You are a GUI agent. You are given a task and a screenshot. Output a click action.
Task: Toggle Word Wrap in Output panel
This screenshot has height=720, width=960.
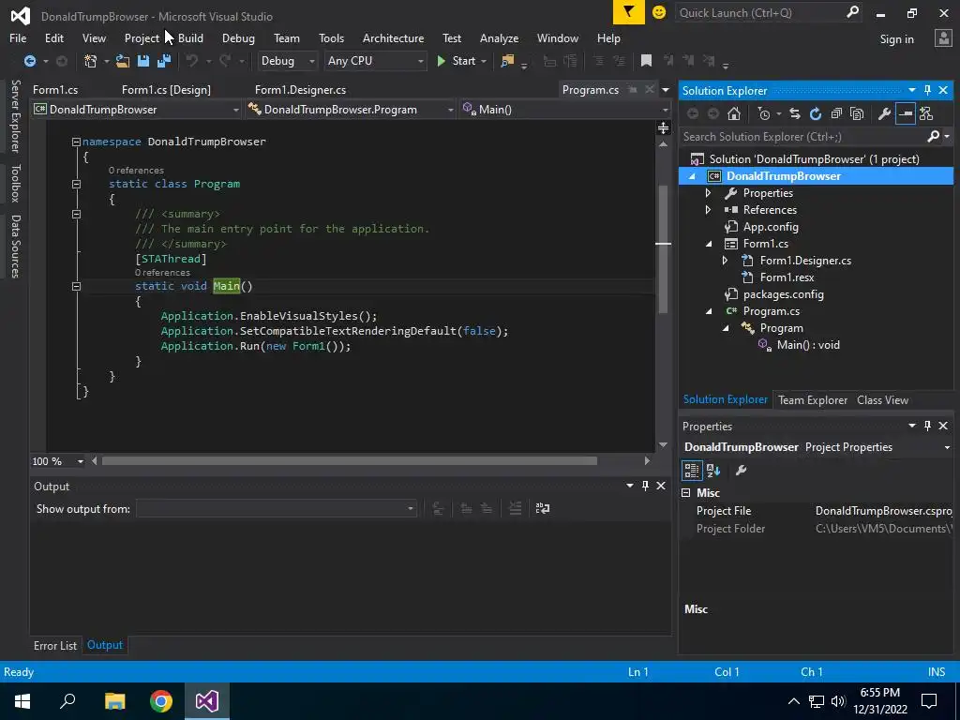543,508
